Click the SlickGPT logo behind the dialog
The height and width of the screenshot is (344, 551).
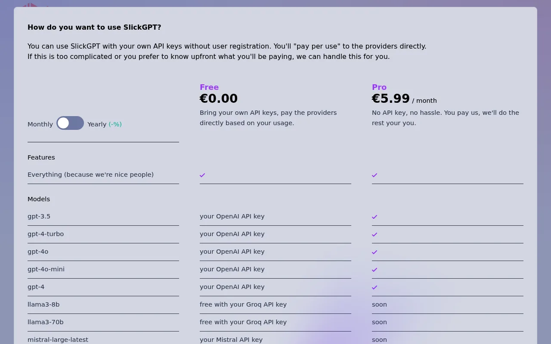pyautogui.click(x=30, y=5)
